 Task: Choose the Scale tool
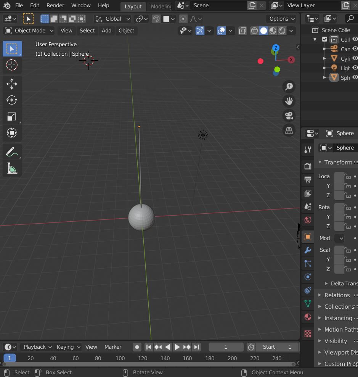(12, 117)
